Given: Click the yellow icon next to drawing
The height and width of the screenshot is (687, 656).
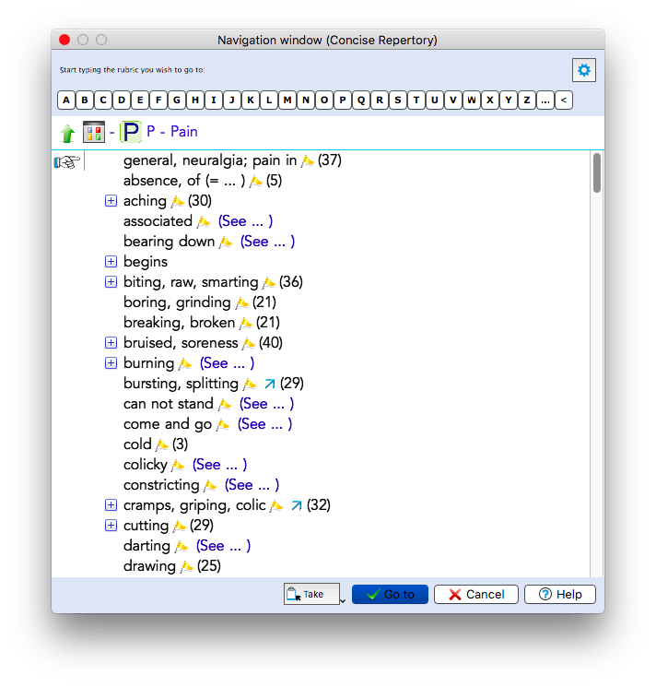Looking at the screenshot, I should 187,566.
